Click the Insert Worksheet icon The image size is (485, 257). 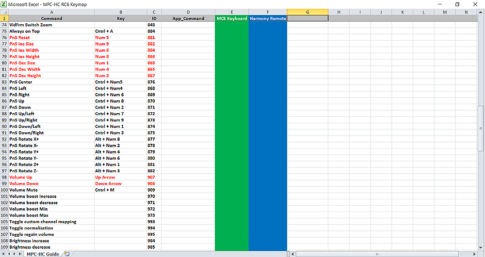click(67, 254)
